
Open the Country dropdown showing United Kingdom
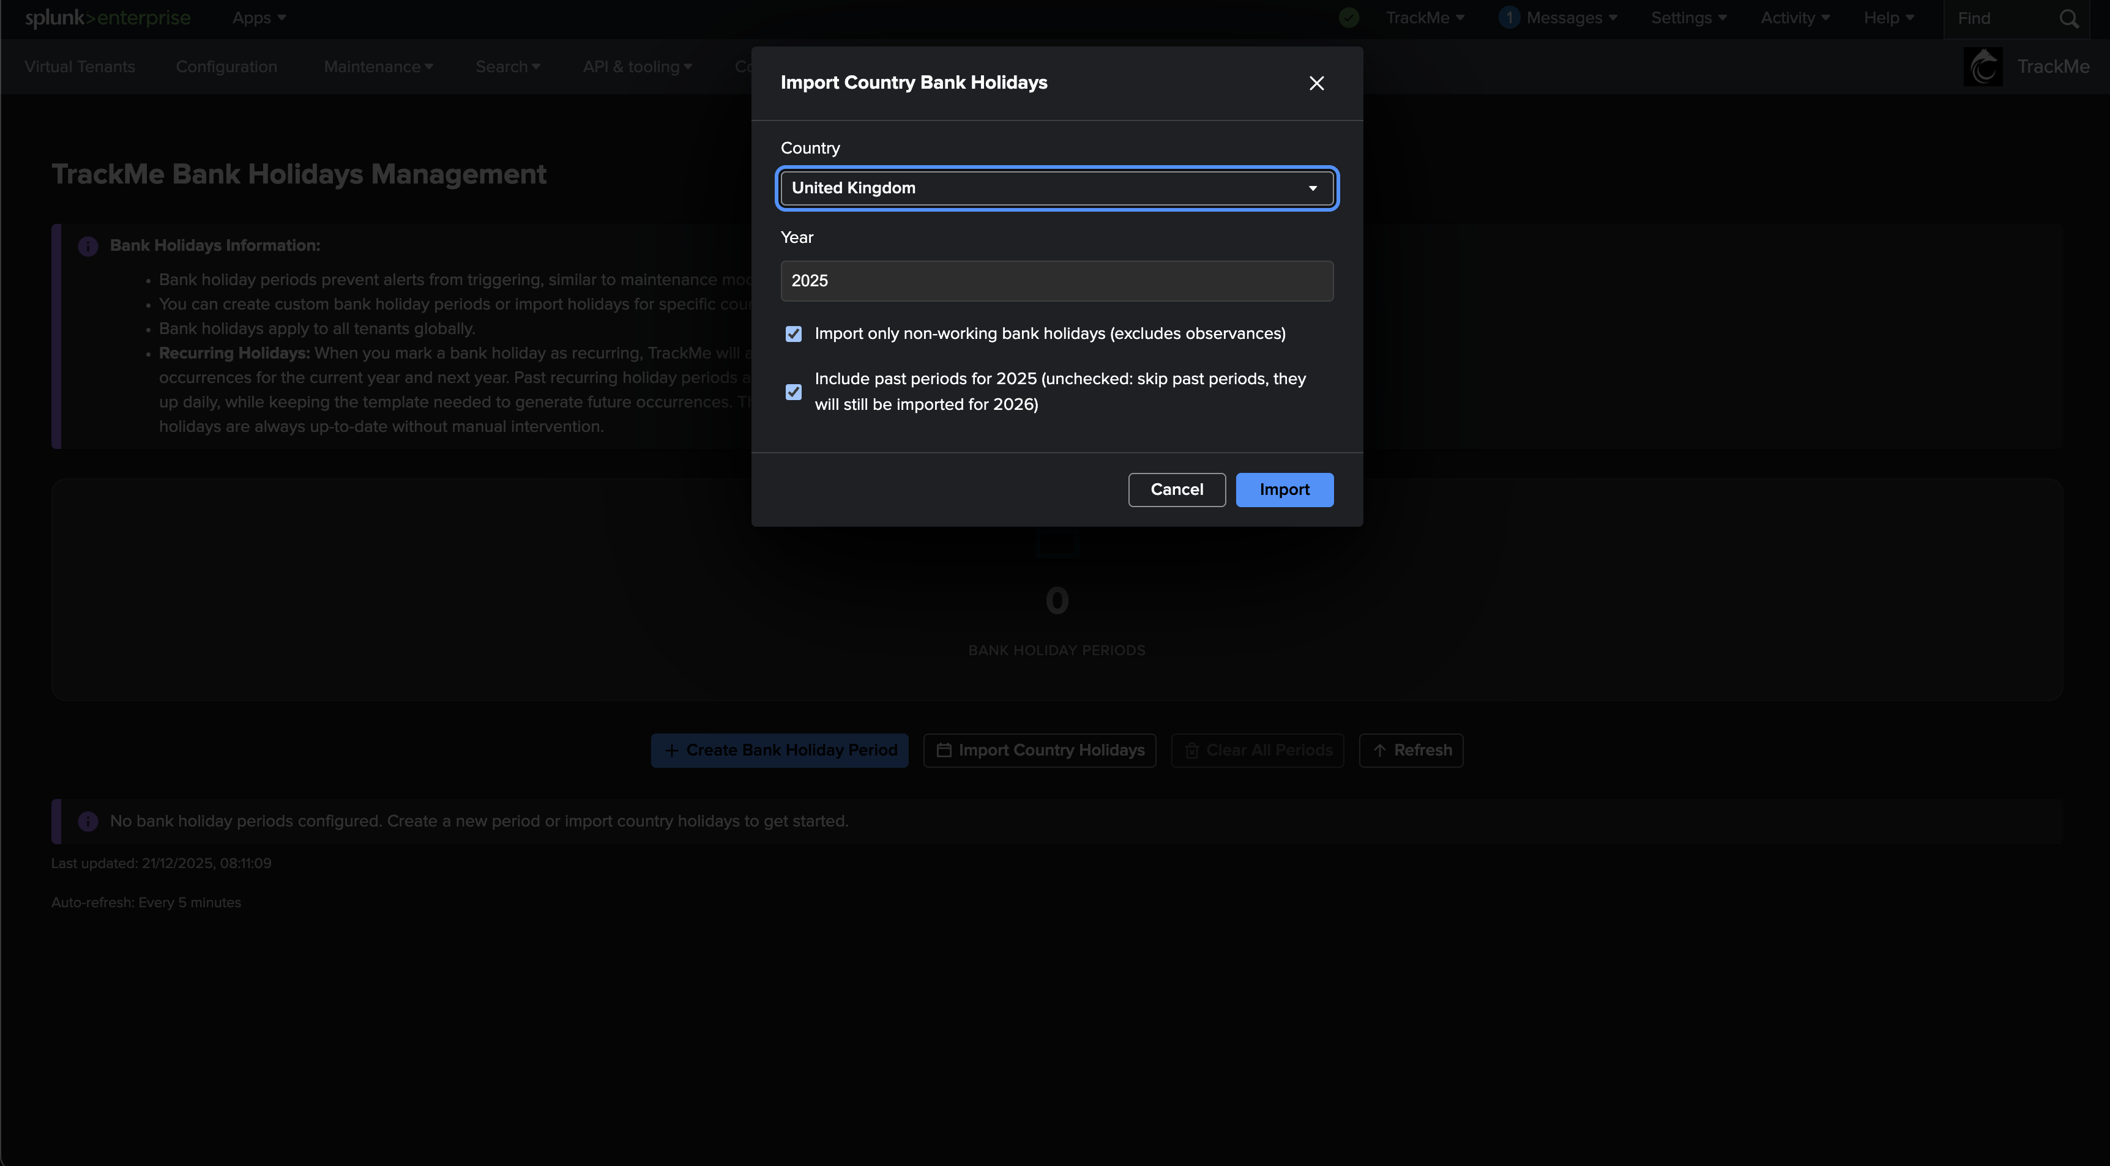(1057, 188)
